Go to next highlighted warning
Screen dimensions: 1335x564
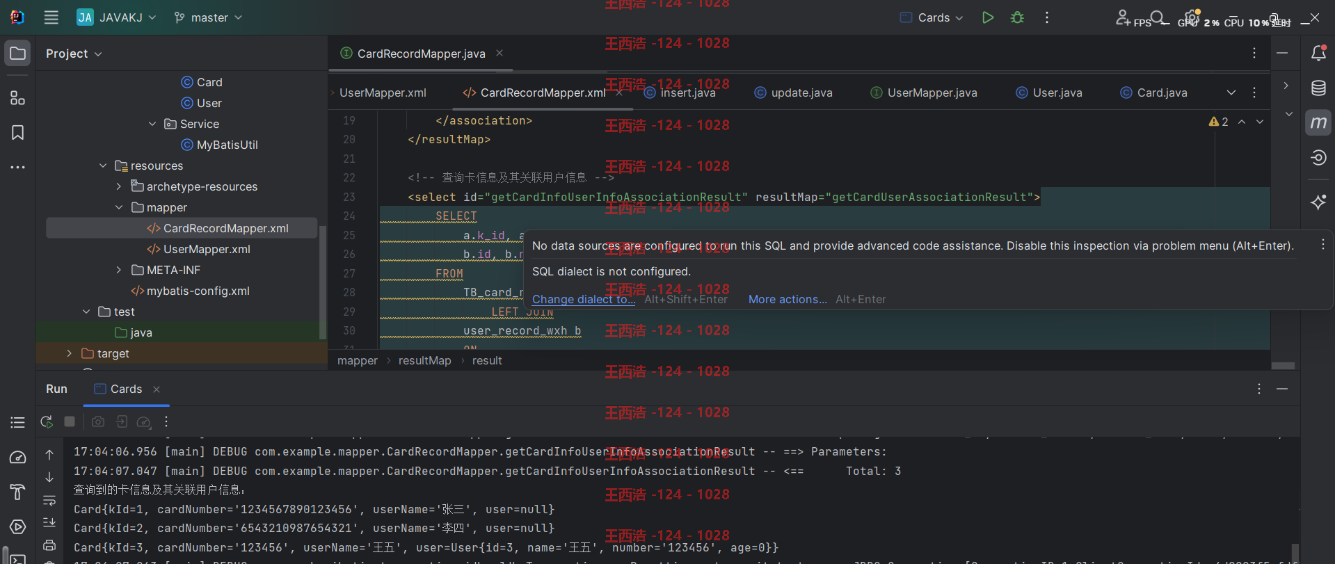(1260, 122)
